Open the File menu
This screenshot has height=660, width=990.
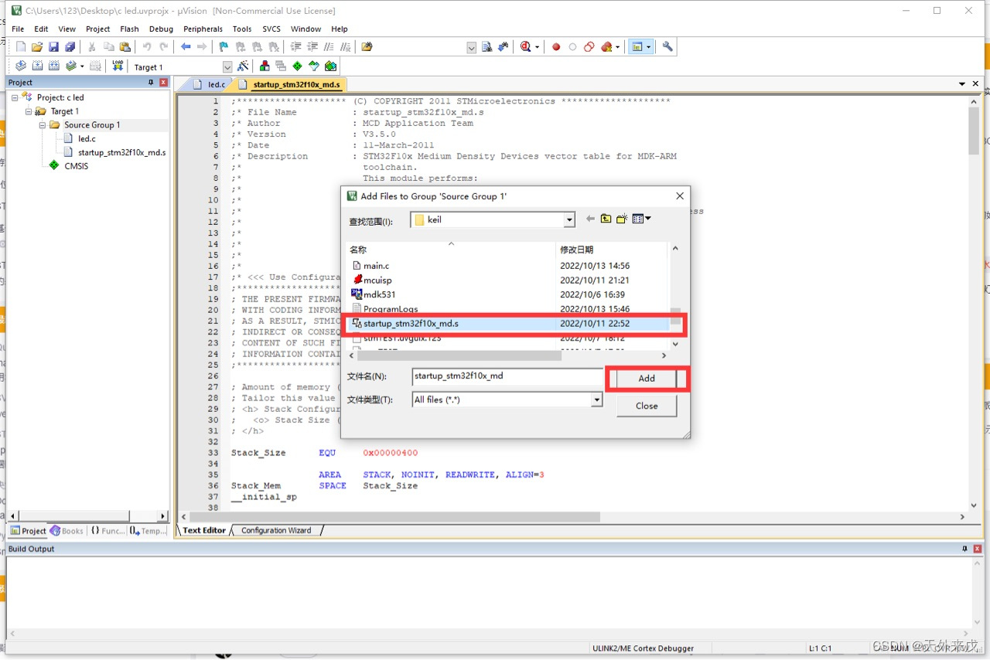18,29
